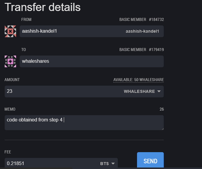The width and height of the screenshot is (202, 169).
Task: Click the memo box resize handle
Action: pyautogui.click(x=163, y=129)
